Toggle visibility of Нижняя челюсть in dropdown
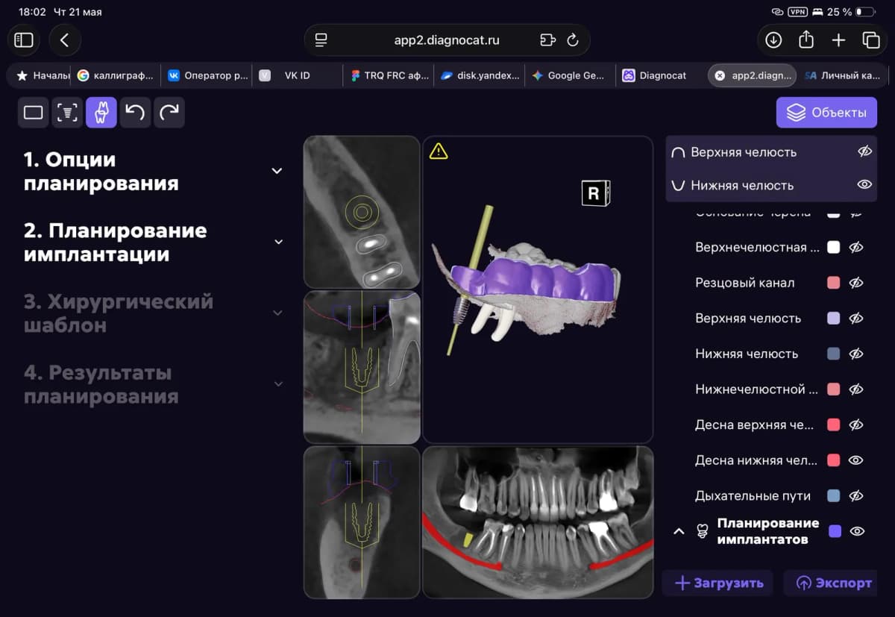 click(864, 184)
